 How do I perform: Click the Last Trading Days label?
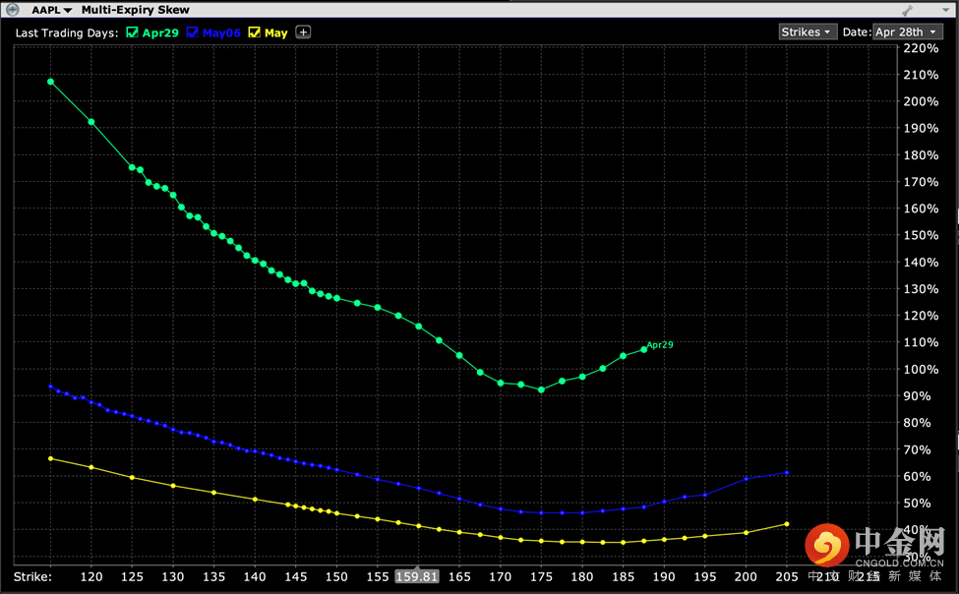click(67, 33)
